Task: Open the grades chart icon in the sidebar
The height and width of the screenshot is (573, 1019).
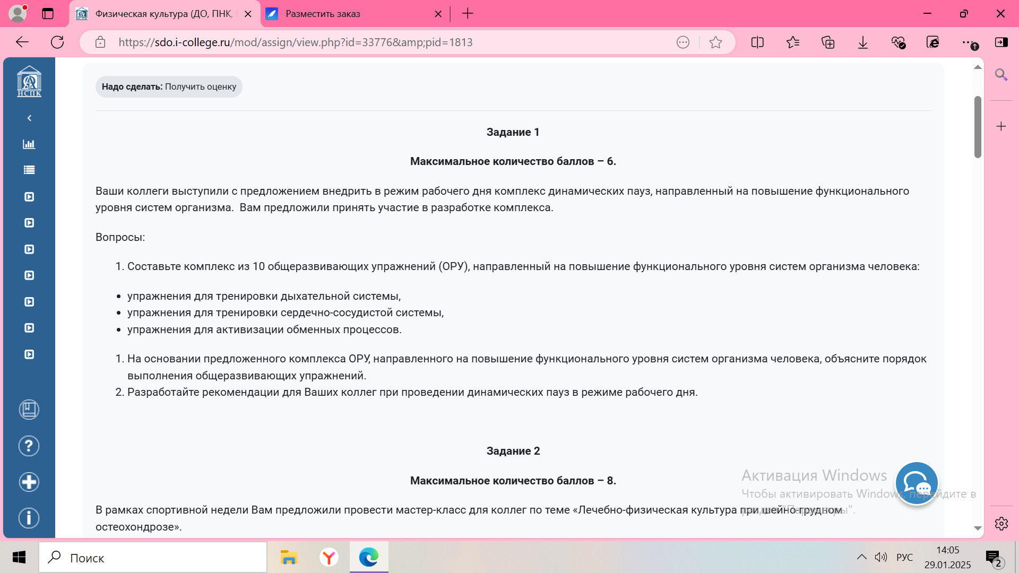Action: 29,144
